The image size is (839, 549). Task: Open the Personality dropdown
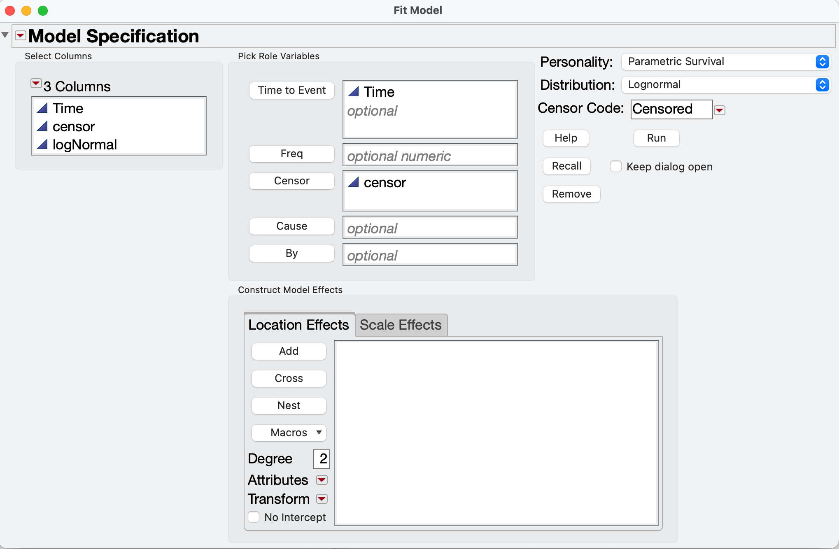coord(726,62)
